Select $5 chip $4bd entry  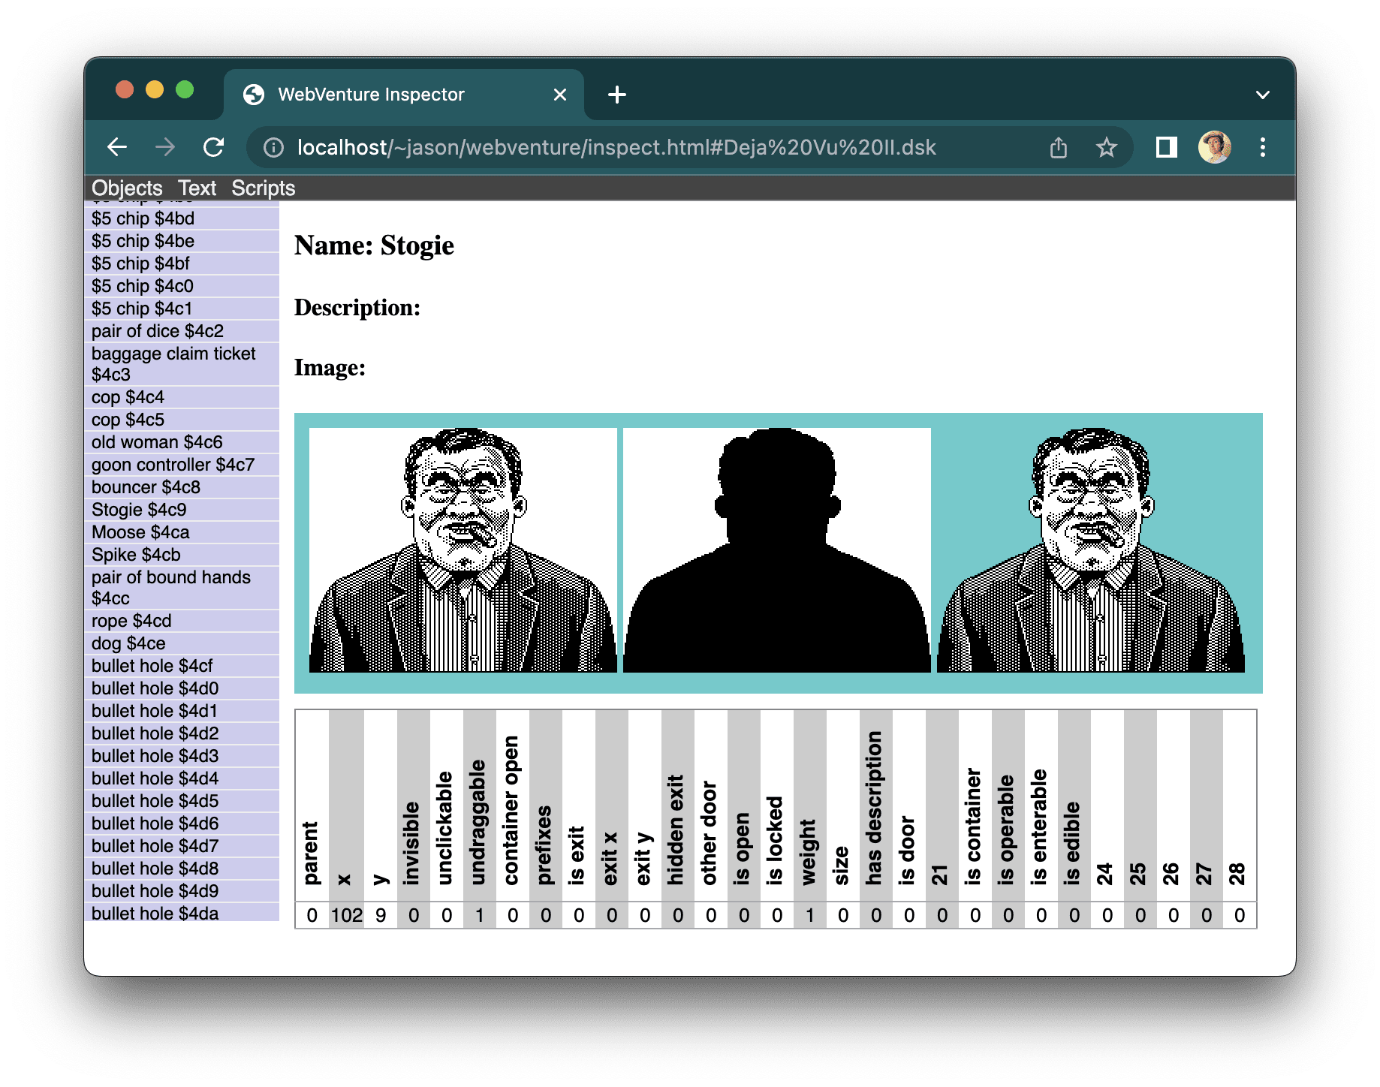[x=182, y=218]
